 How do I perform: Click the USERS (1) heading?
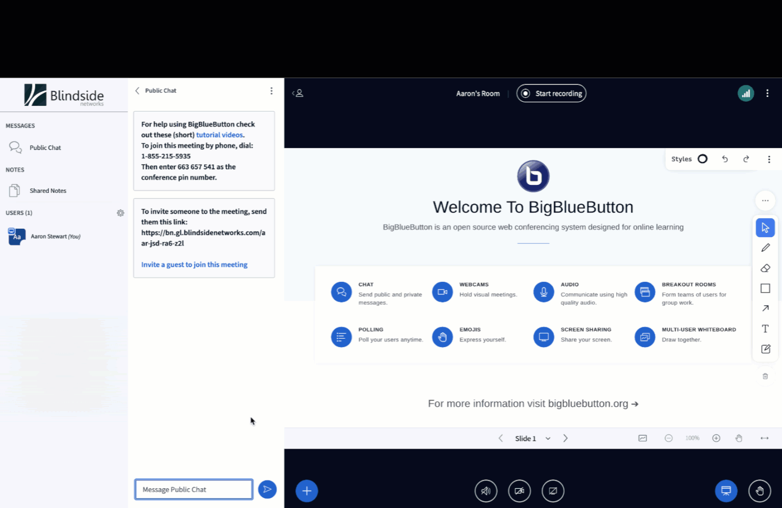click(x=19, y=213)
